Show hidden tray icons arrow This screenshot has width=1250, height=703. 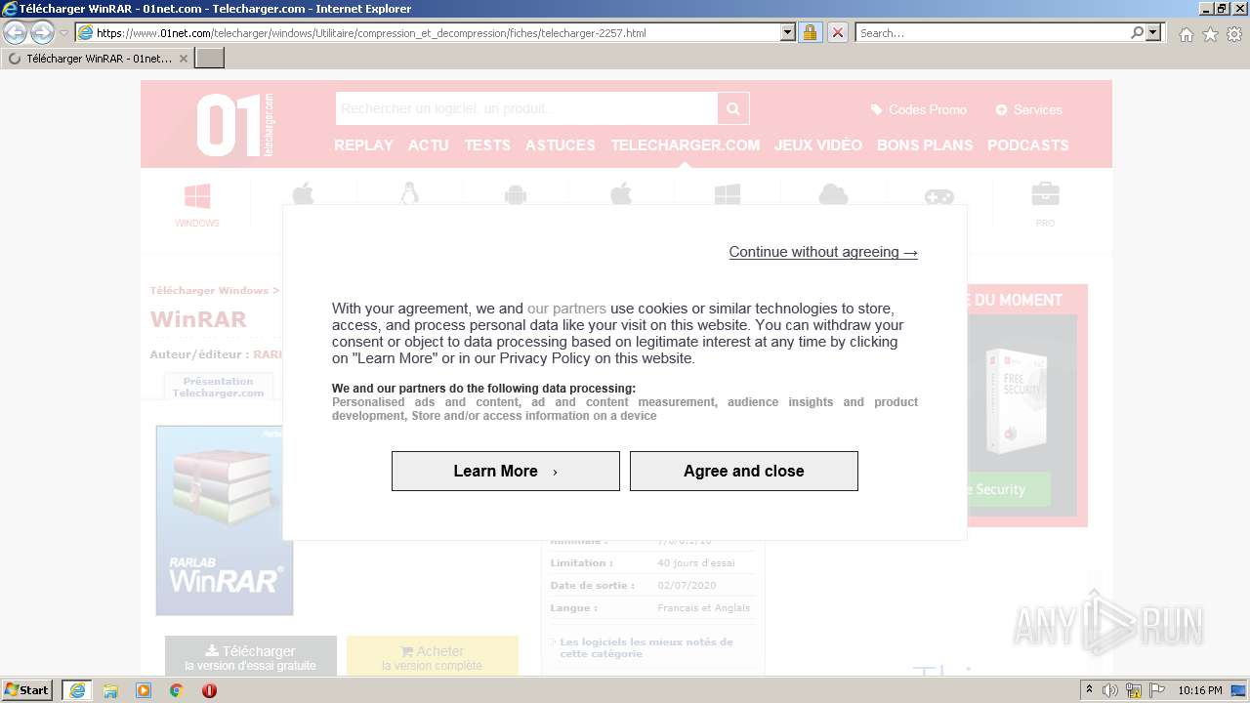[x=1089, y=690]
